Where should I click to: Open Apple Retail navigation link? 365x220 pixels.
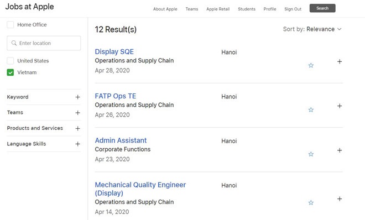coord(218,9)
